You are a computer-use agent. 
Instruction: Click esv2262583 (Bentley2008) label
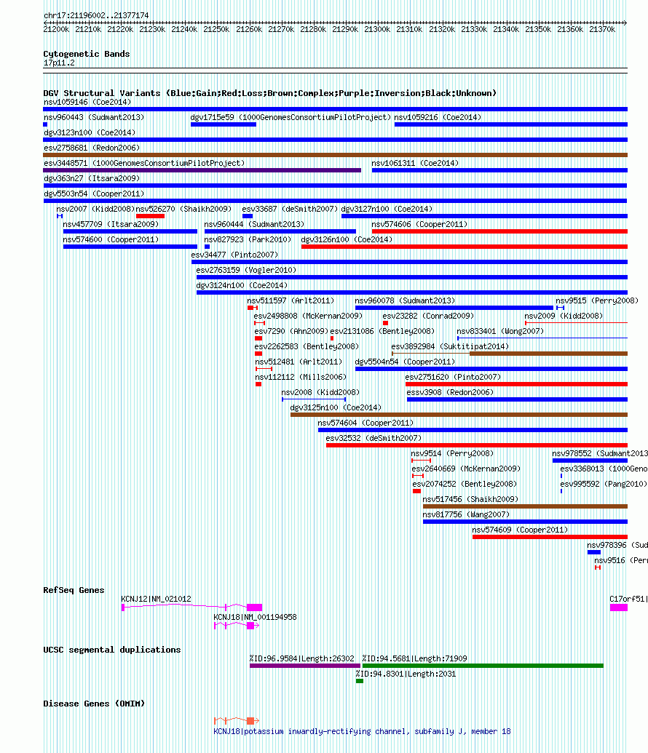point(307,347)
